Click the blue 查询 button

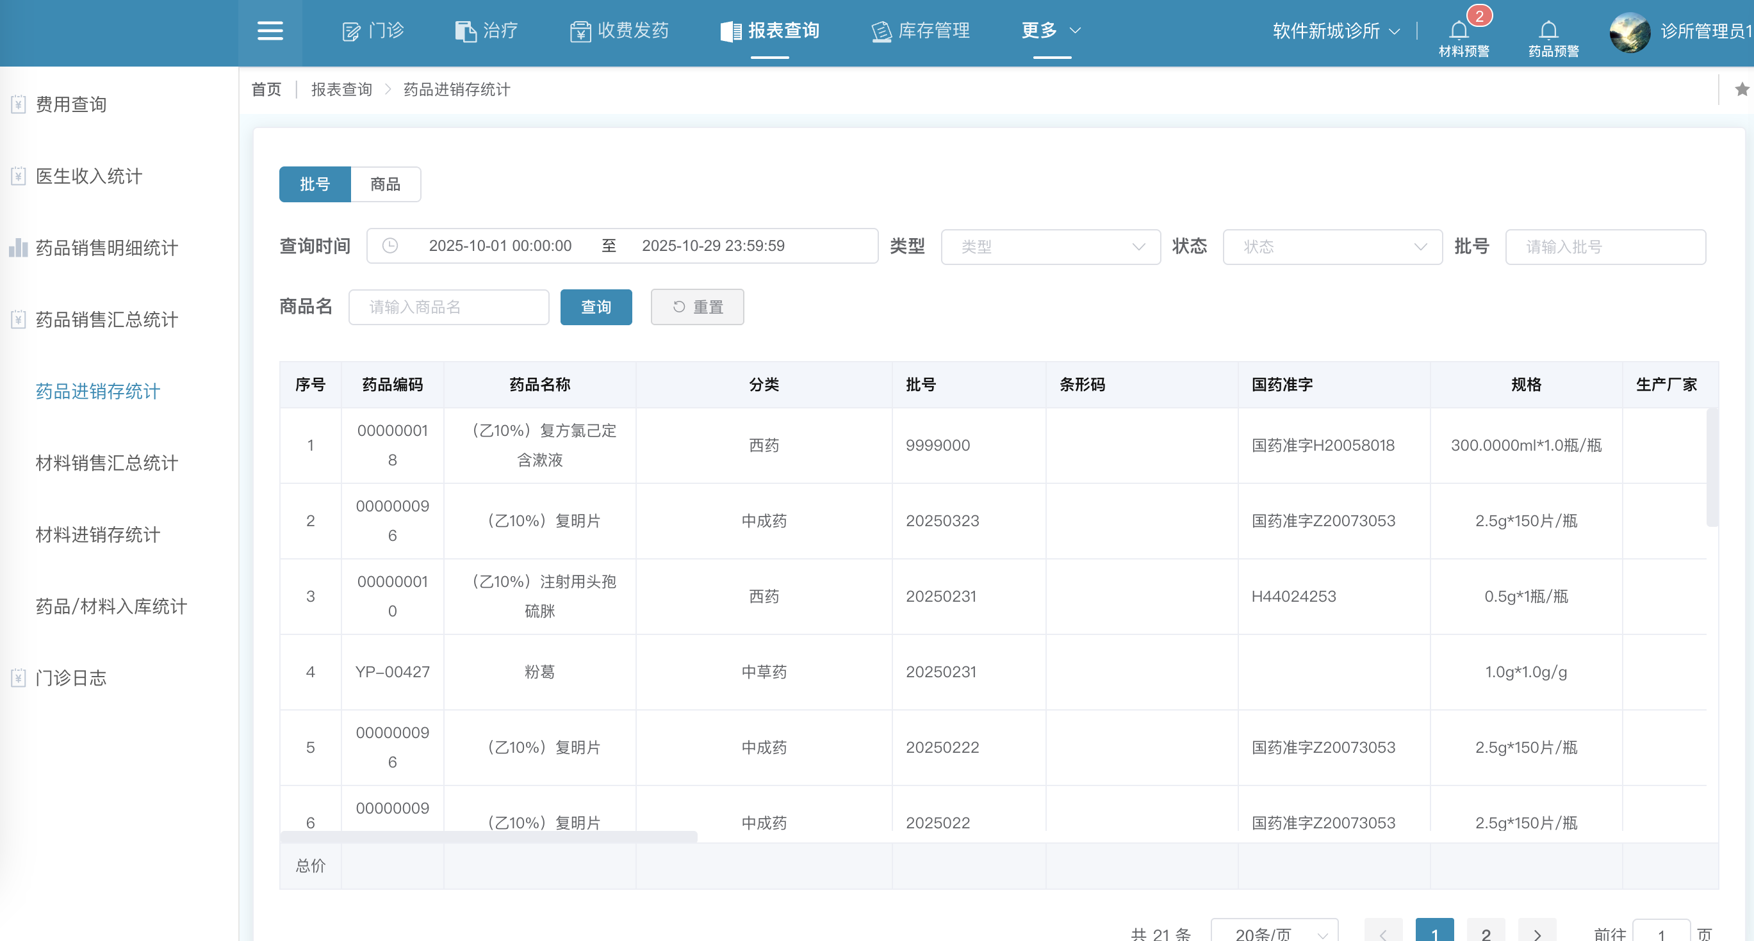[x=596, y=307]
